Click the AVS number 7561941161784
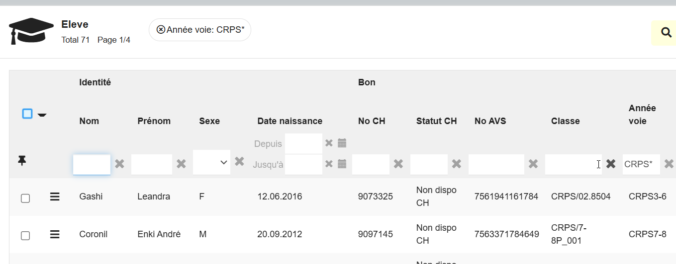The height and width of the screenshot is (264, 676). (506, 197)
